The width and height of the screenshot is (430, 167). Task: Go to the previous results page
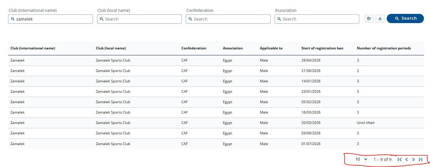(x=407, y=159)
